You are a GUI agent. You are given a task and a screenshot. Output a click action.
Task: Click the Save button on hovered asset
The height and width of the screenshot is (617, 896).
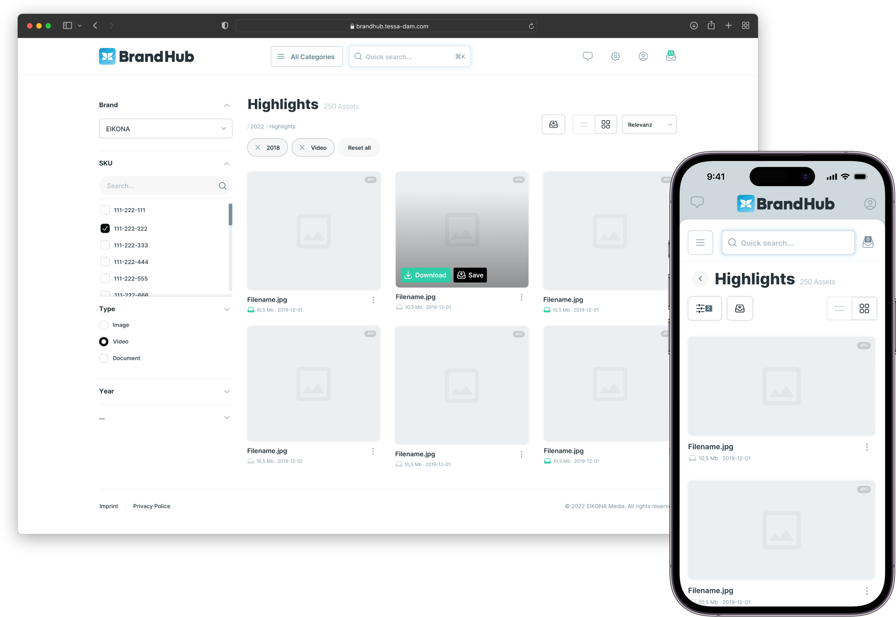[x=470, y=275]
